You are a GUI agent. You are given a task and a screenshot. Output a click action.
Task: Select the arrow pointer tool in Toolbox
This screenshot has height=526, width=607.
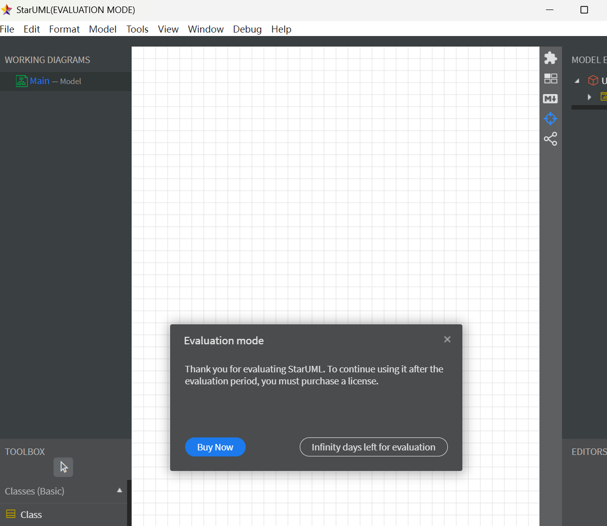[x=64, y=467]
